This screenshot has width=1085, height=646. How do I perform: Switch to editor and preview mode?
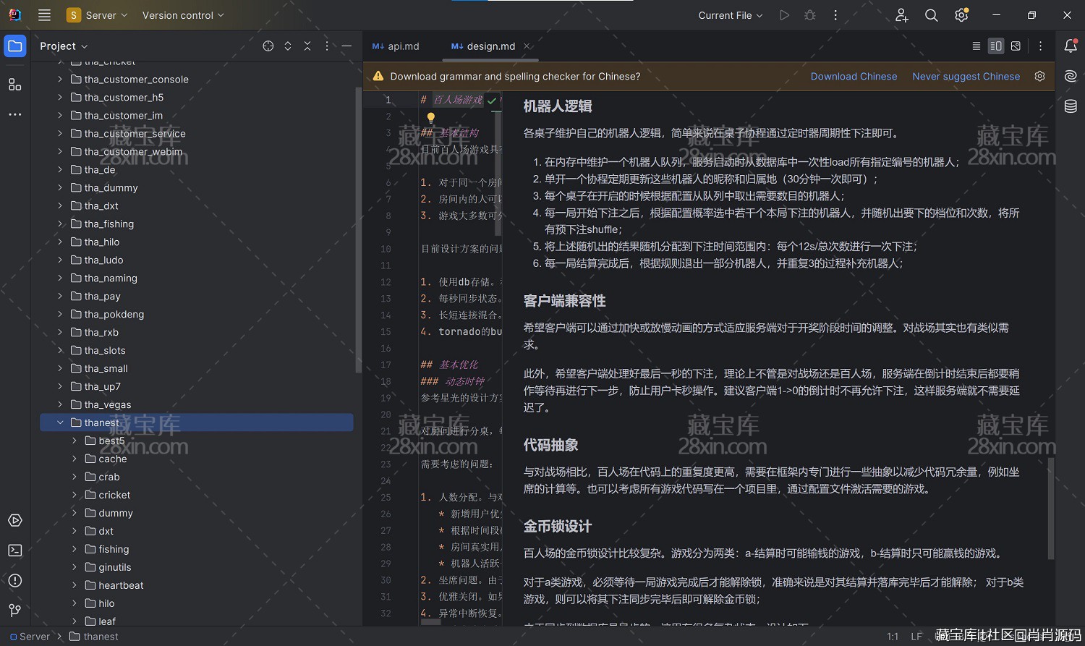996,46
